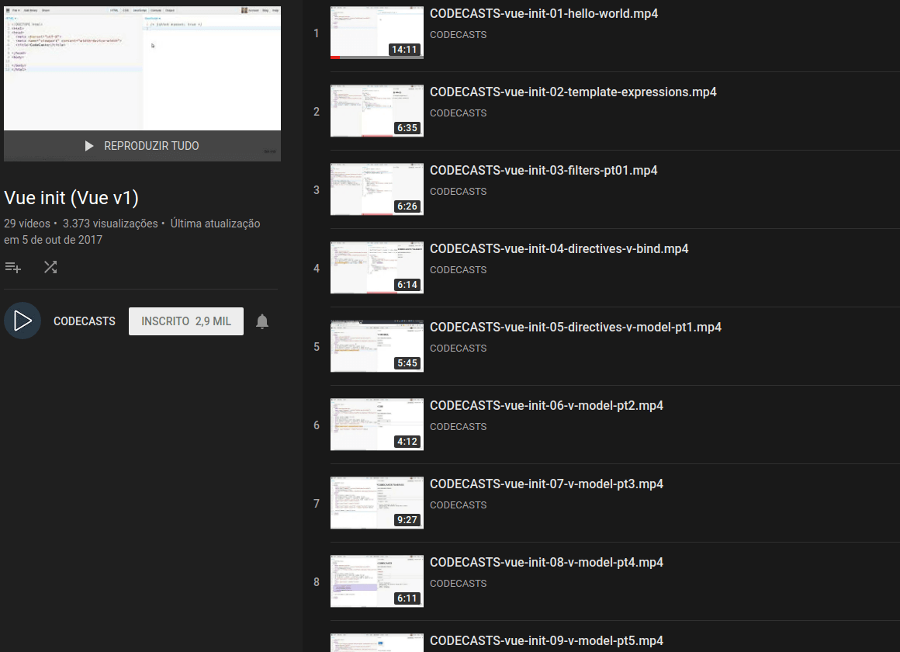Click the channel name under the 08-v-model-pt4 video
This screenshot has width=900, height=652.
click(x=458, y=584)
